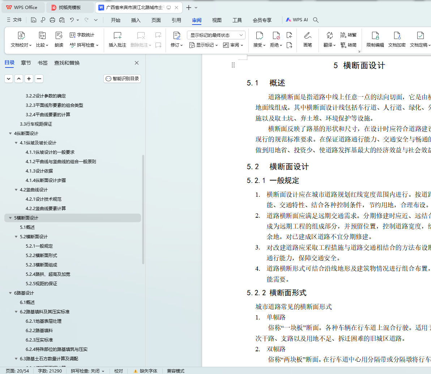Expand quick access toolbar customize dropdown

(x=96, y=20)
